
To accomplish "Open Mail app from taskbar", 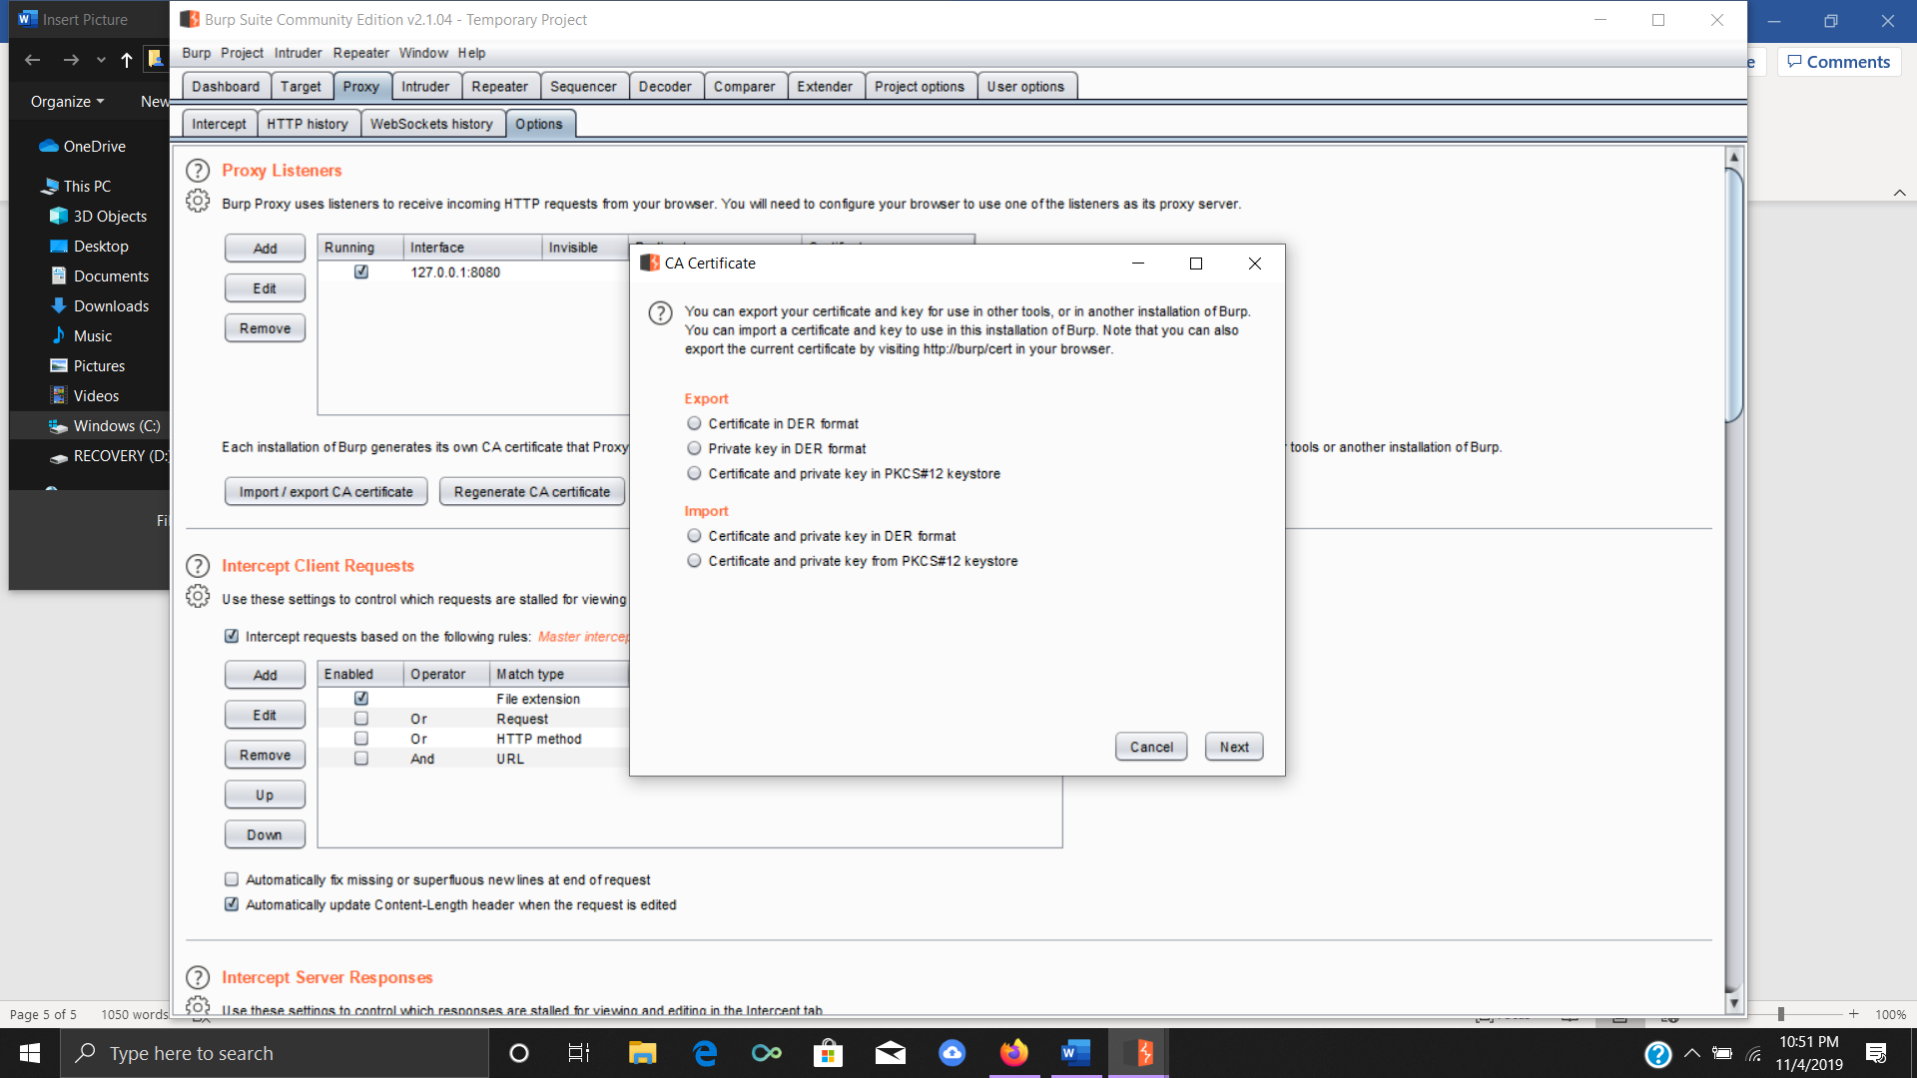I will coord(891,1053).
